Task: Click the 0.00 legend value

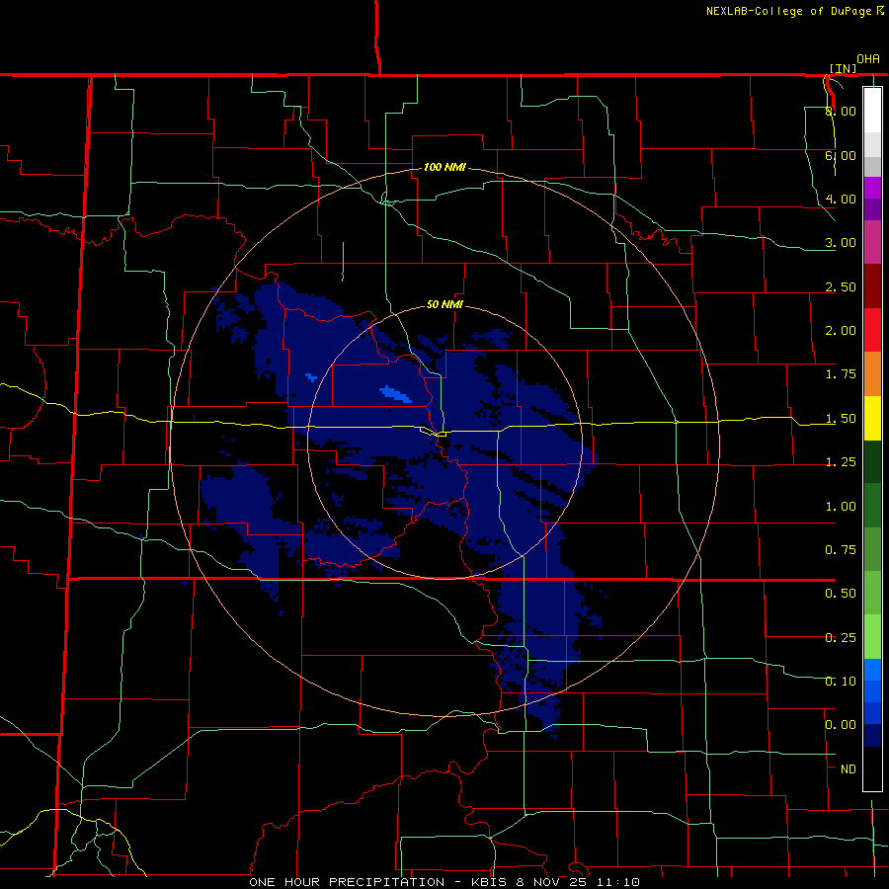Action: (x=841, y=725)
